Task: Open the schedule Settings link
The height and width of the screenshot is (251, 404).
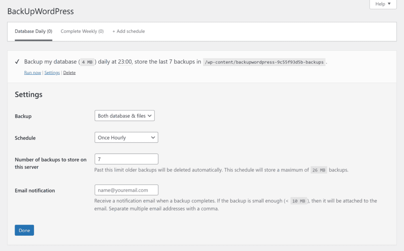Action: tap(52, 73)
